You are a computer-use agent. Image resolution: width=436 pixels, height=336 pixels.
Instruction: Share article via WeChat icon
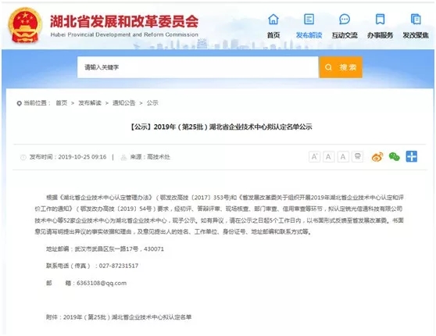point(395,157)
